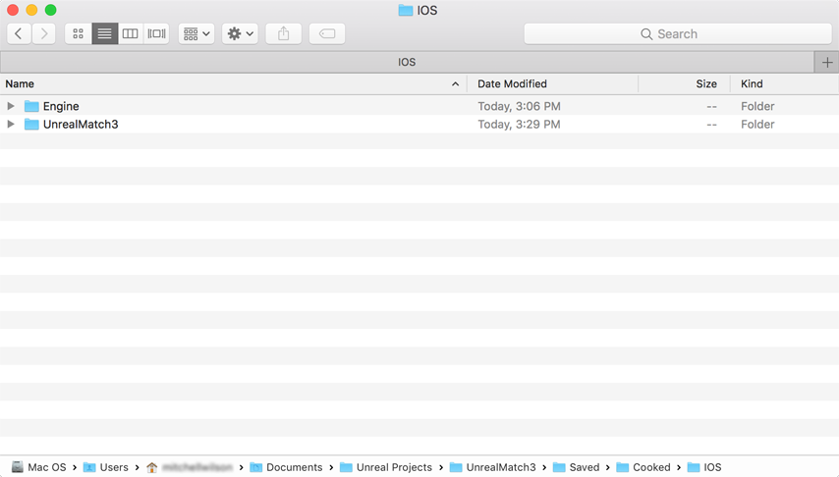Select list view mode
839x477 pixels.
pos(104,33)
